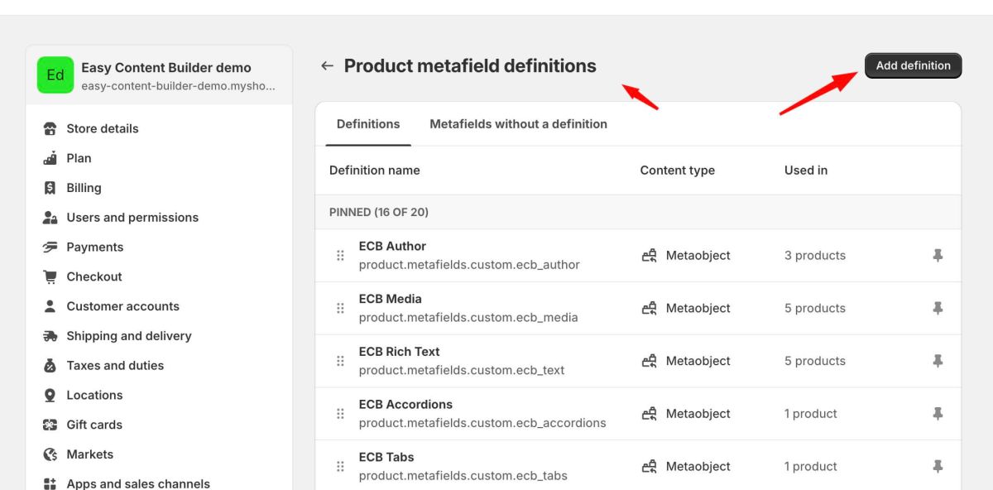Image resolution: width=993 pixels, height=490 pixels.
Task: Click the drag handle beside ECB Media
Action: click(x=340, y=308)
